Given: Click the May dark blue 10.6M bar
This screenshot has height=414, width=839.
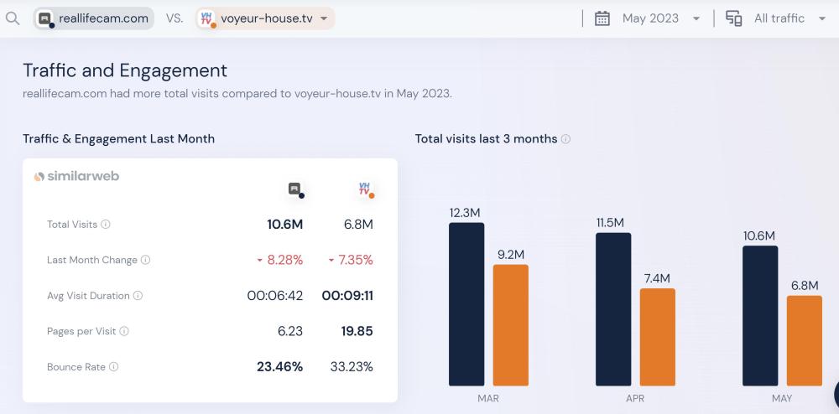Looking at the screenshot, I should (x=760, y=315).
